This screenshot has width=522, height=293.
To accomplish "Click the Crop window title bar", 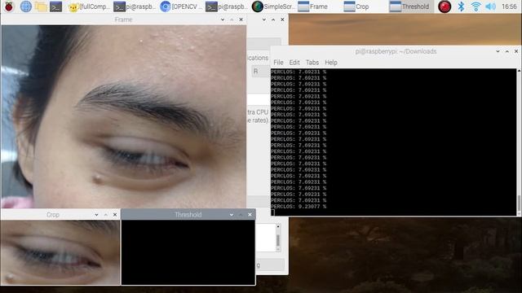I will tap(53, 215).
